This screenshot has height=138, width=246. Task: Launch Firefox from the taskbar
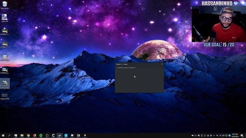tap(35, 135)
